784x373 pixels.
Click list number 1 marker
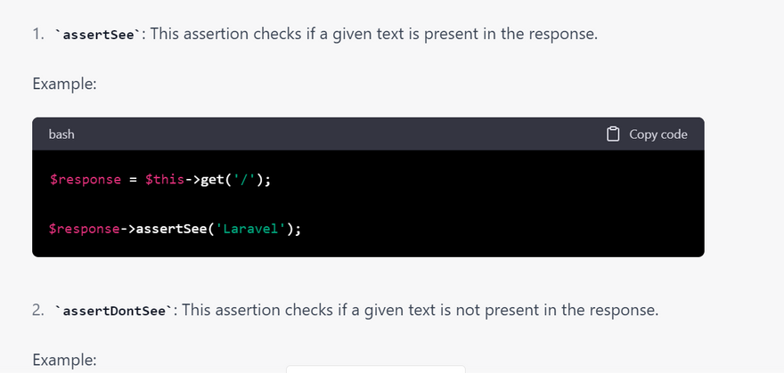[37, 36]
